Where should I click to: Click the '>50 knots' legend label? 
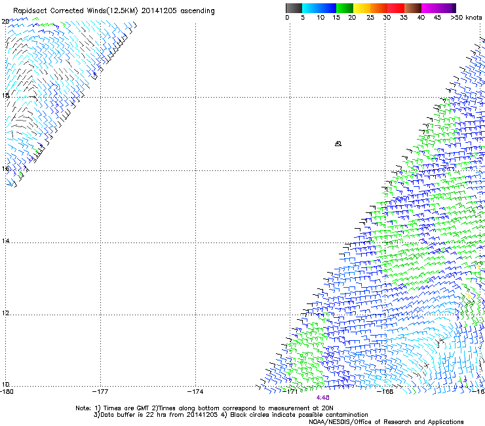(466, 18)
